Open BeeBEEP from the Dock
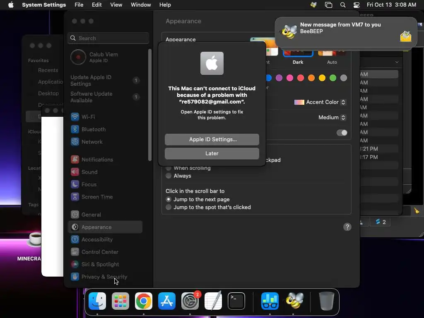 click(x=294, y=301)
